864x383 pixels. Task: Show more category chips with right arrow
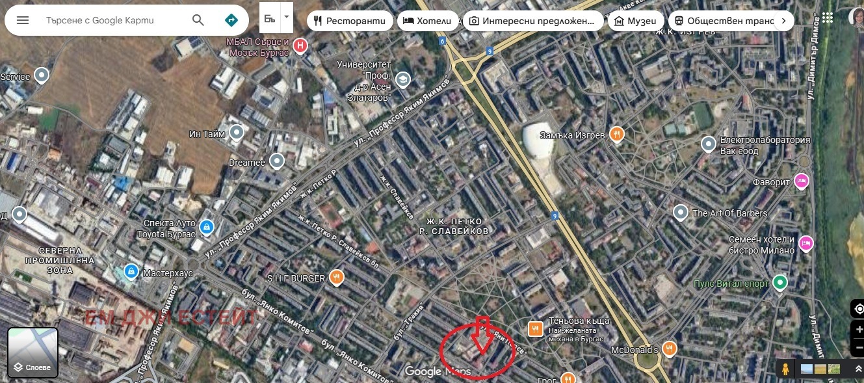[783, 21]
